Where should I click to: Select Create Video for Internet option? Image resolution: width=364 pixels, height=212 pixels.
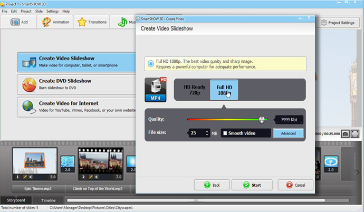click(76, 107)
